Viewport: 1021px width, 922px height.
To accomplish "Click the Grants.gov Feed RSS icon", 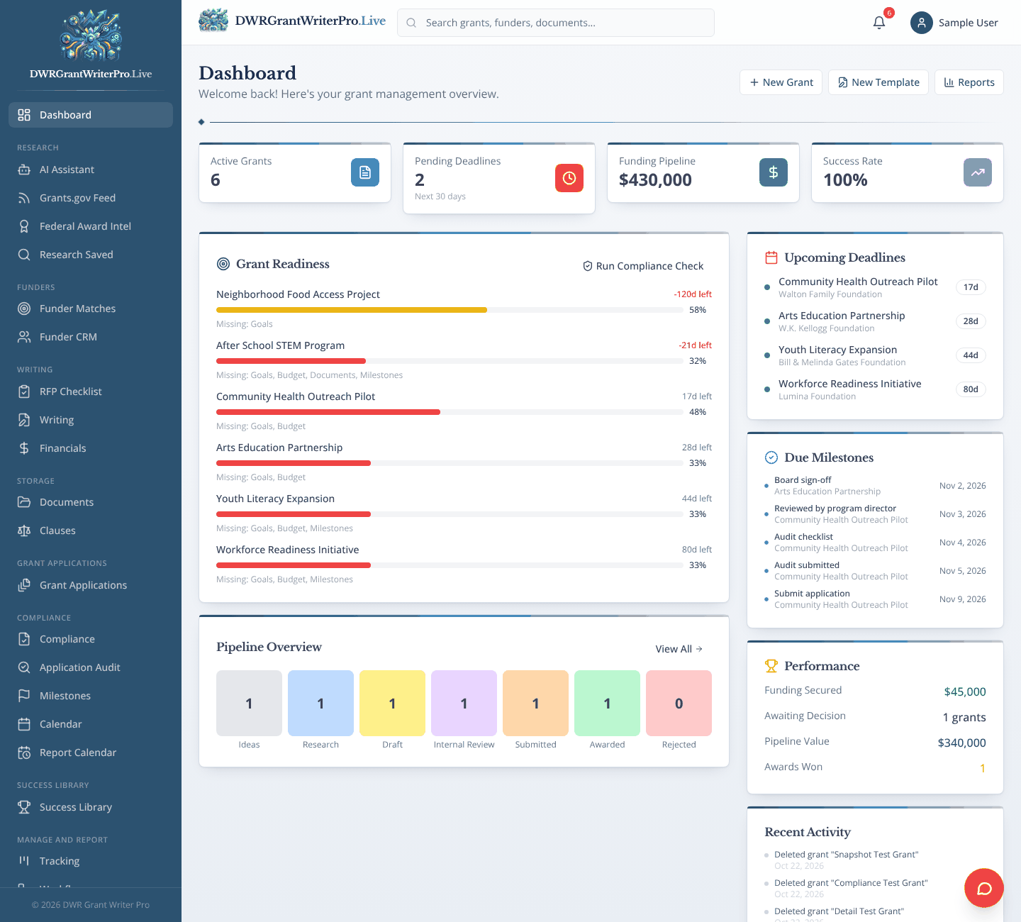I will click(x=24, y=198).
